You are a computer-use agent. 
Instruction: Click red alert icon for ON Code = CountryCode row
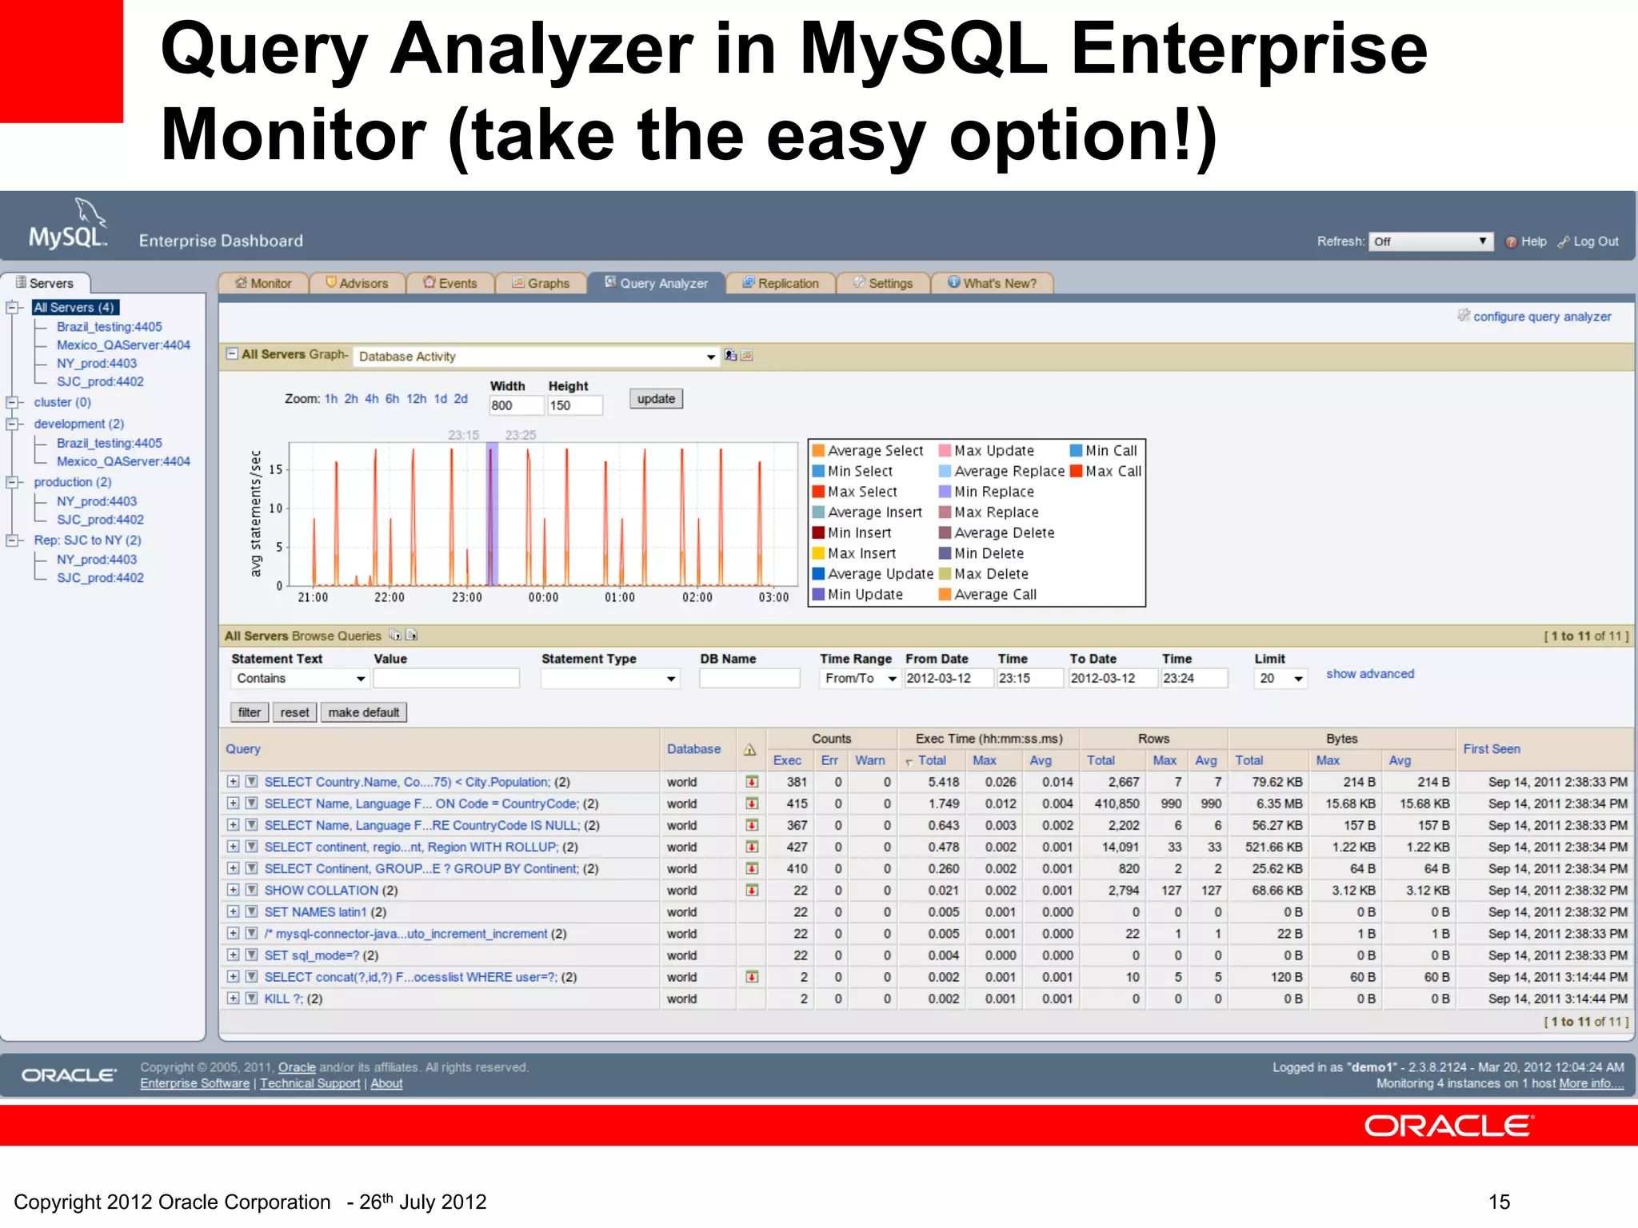[x=752, y=803]
